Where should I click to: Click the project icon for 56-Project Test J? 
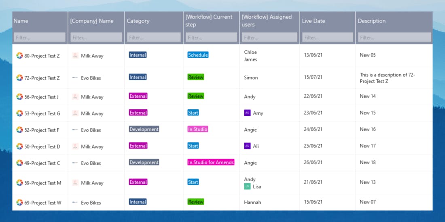pos(19,96)
